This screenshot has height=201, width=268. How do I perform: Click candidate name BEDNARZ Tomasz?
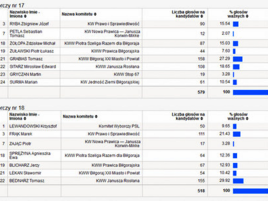tap(27, 181)
